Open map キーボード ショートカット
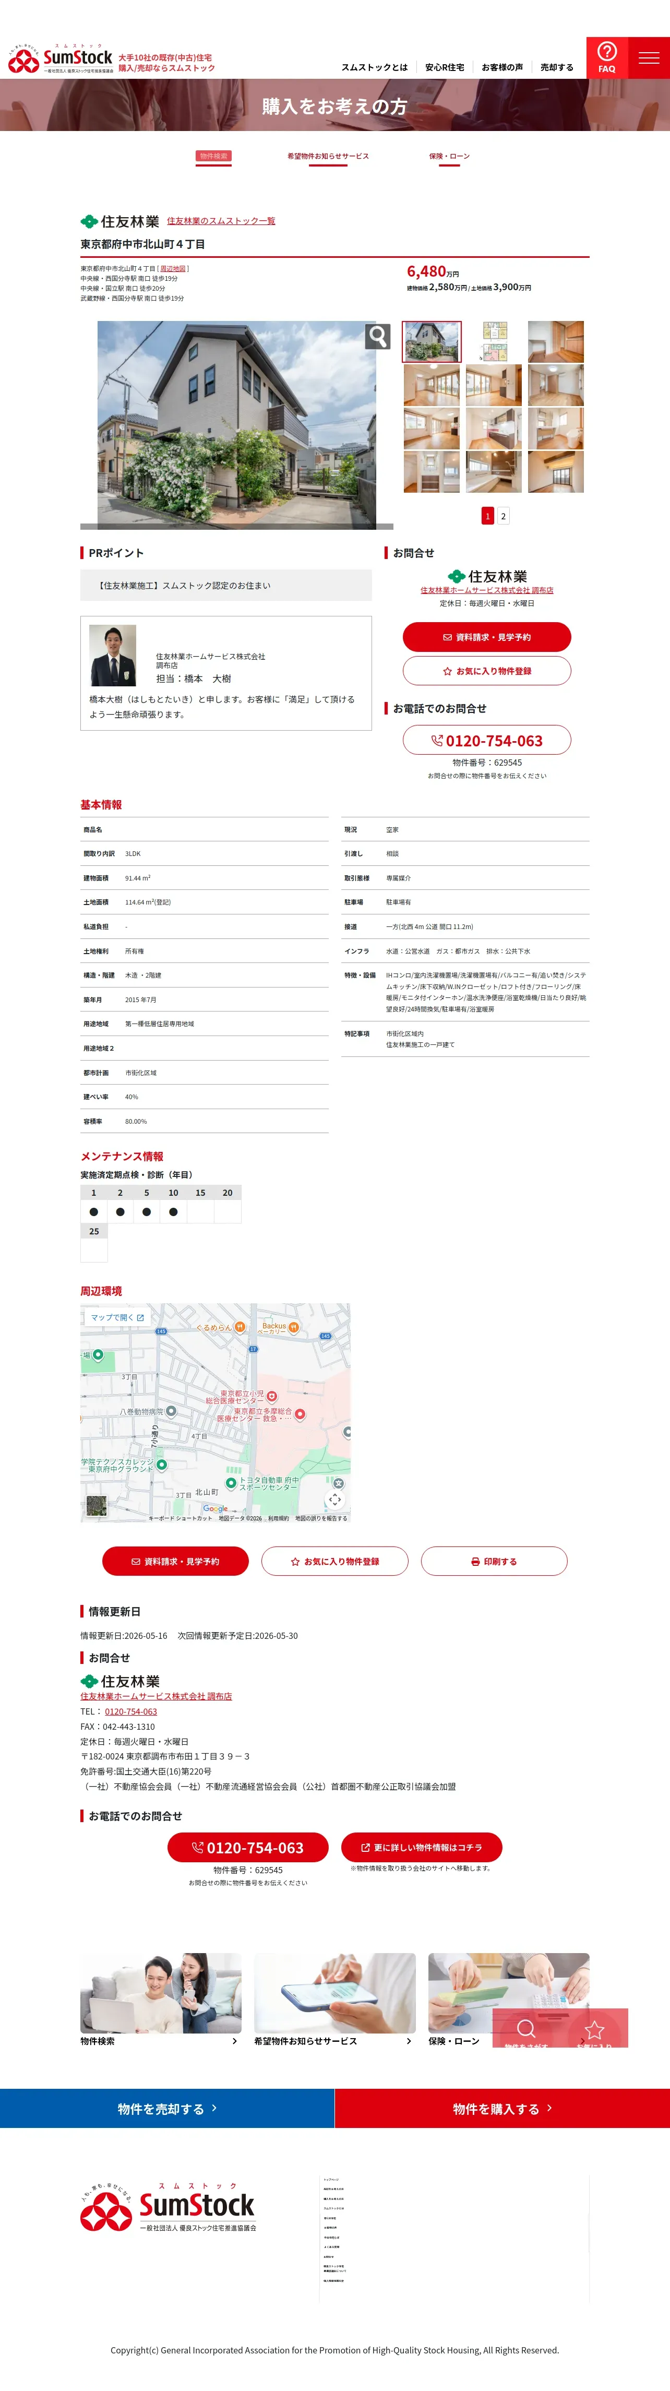This screenshot has width=670, height=2391. tap(180, 1518)
